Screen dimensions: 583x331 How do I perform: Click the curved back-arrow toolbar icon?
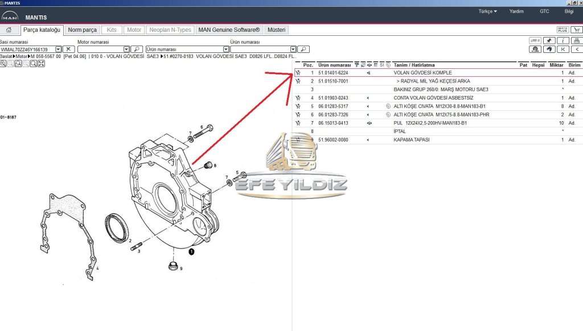pyautogui.click(x=549, y=49)
